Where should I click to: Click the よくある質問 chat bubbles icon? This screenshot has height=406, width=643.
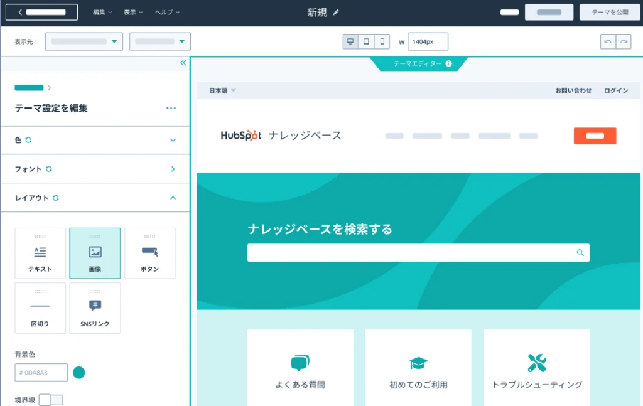(300, 363)
